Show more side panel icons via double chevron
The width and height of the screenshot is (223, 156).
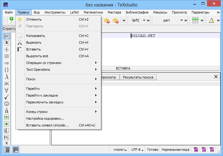pyautogui.click(x=6, y=143)
